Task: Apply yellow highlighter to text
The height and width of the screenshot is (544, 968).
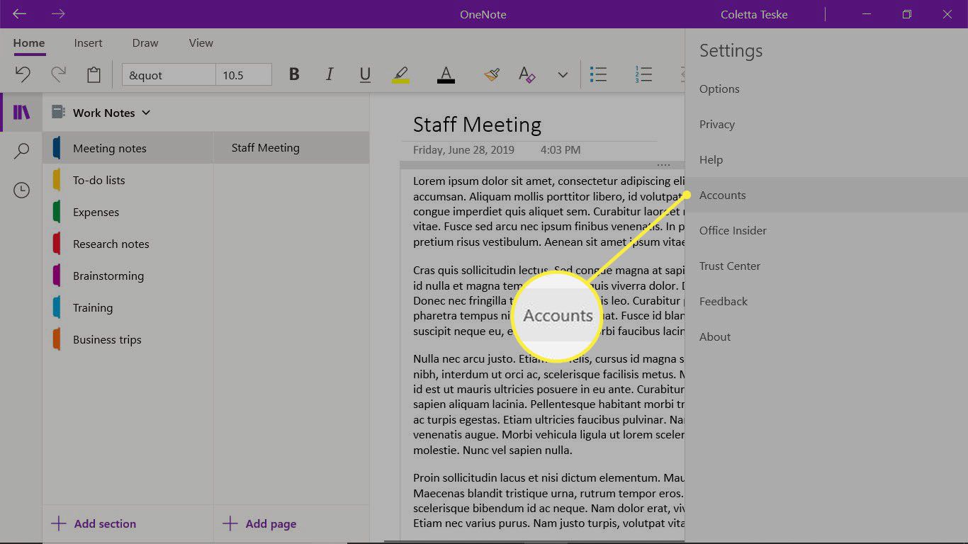Action: tap(400, 74)
